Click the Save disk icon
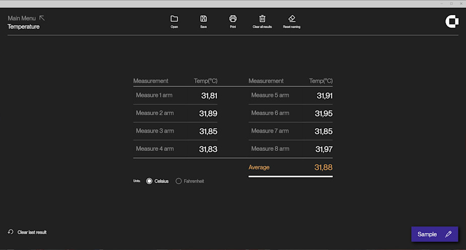The height and width of the screenshot is (250, 466). click(203, 19)
